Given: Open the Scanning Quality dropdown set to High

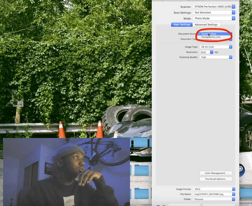Looking at the screenshot, I should pyautogui.click(x=216, y=57).
